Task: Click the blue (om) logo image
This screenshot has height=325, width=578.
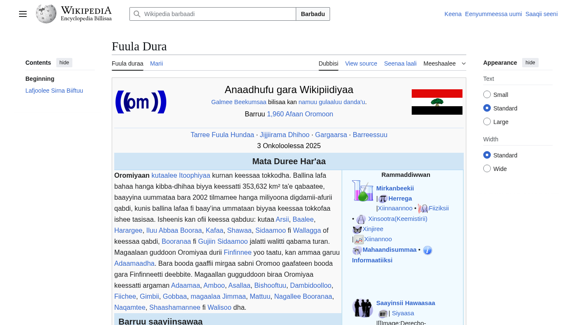Action: [x=141, y=102]
